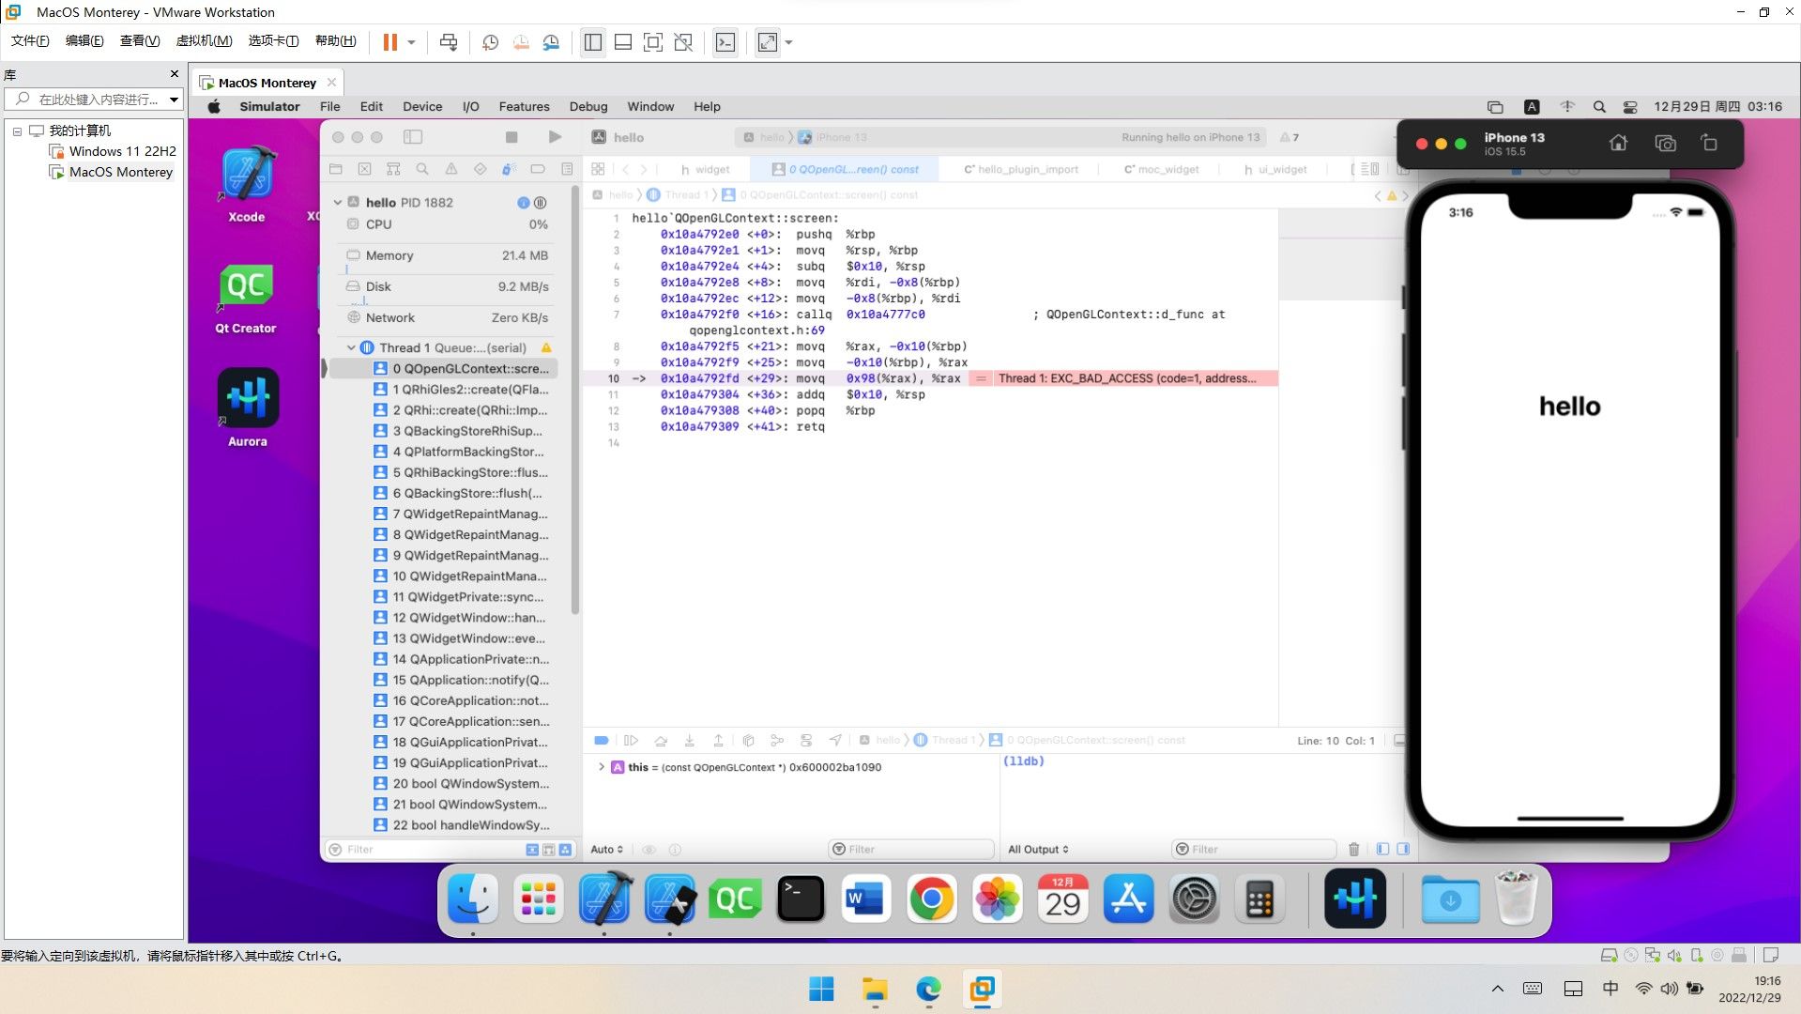This screenshot has width=1801, height=1014.
Task: Open the Debug menu in Simulator
Action: coord(588,107)
